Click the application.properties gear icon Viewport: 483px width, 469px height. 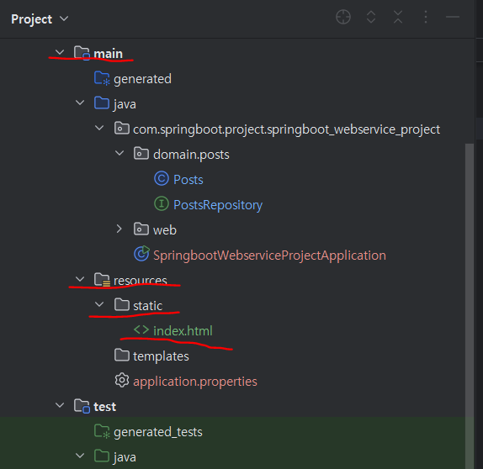coord(122,381)
